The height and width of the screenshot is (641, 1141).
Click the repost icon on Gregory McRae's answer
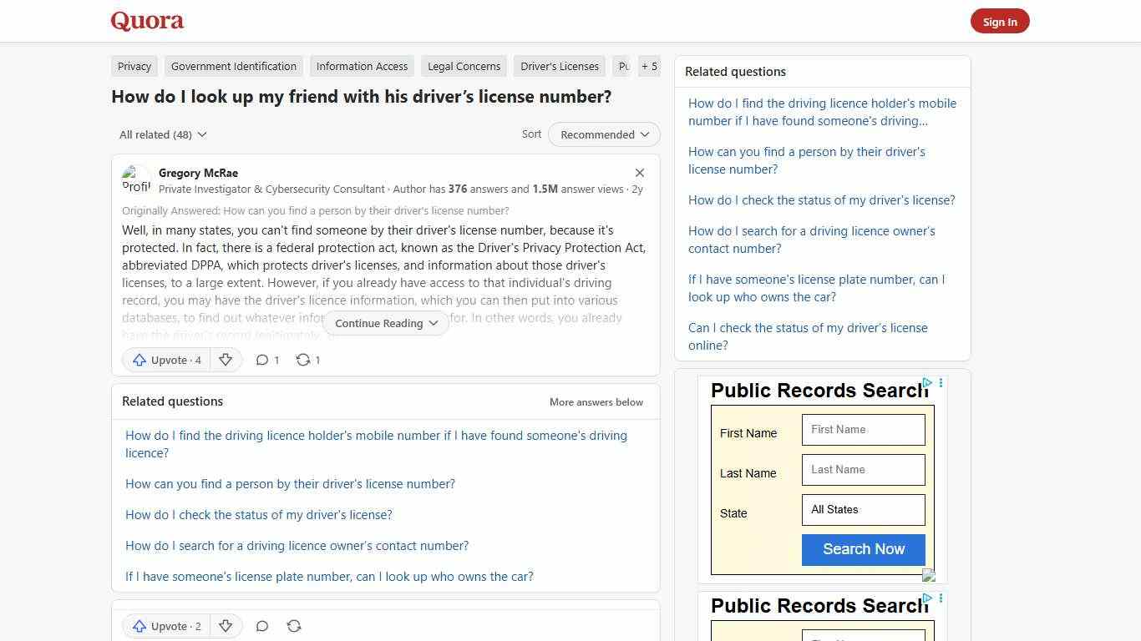[302, 360]
